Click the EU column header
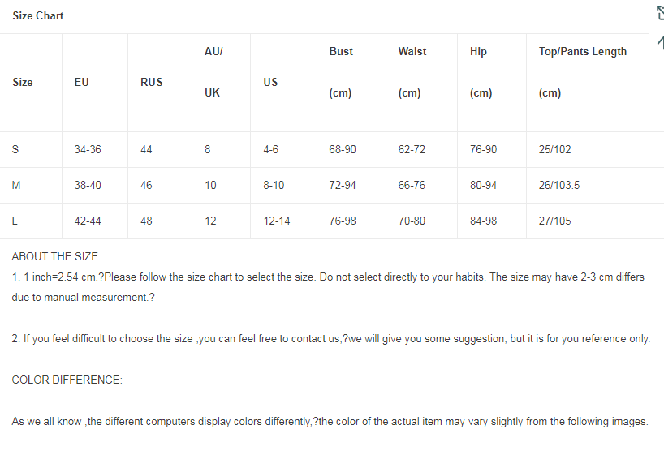The height and width of the screenshot is (459, 664). coord(81,82)
